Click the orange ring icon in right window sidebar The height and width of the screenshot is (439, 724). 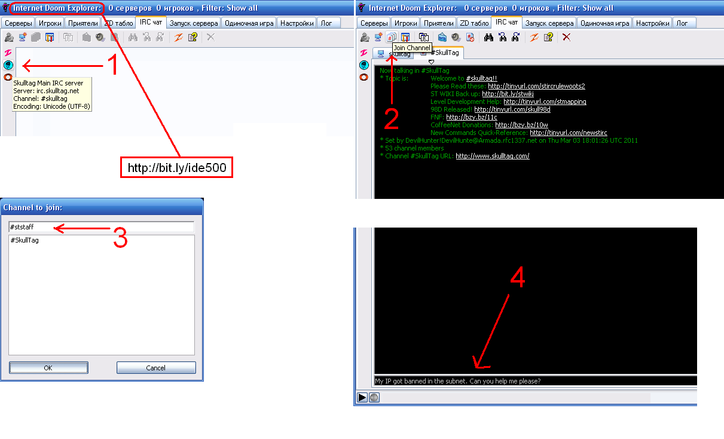363,77
